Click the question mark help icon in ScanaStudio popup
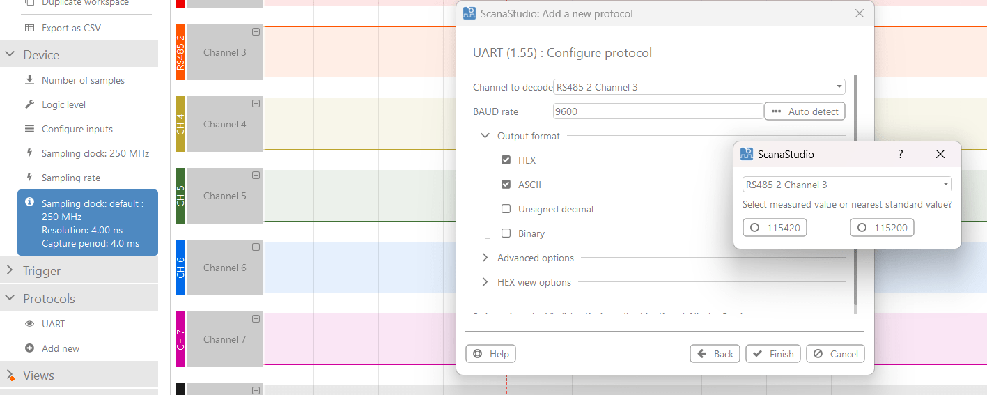Screen dimensions: 987x395 [900, 154]
